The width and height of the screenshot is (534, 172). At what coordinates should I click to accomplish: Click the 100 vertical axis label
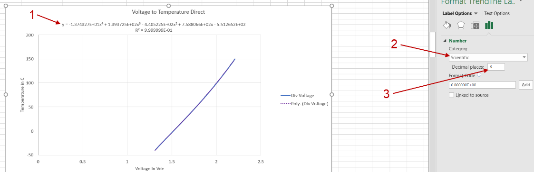point(29,83)
